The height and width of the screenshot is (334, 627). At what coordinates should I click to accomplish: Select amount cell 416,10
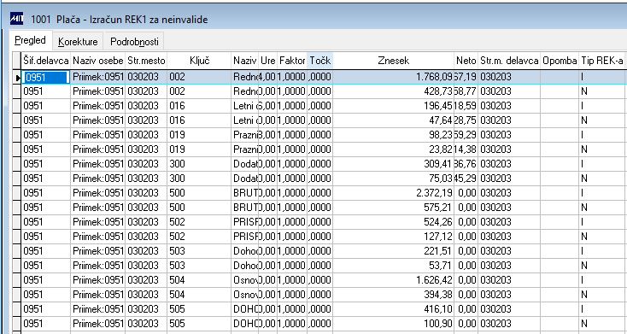click(x=394, y=308)
